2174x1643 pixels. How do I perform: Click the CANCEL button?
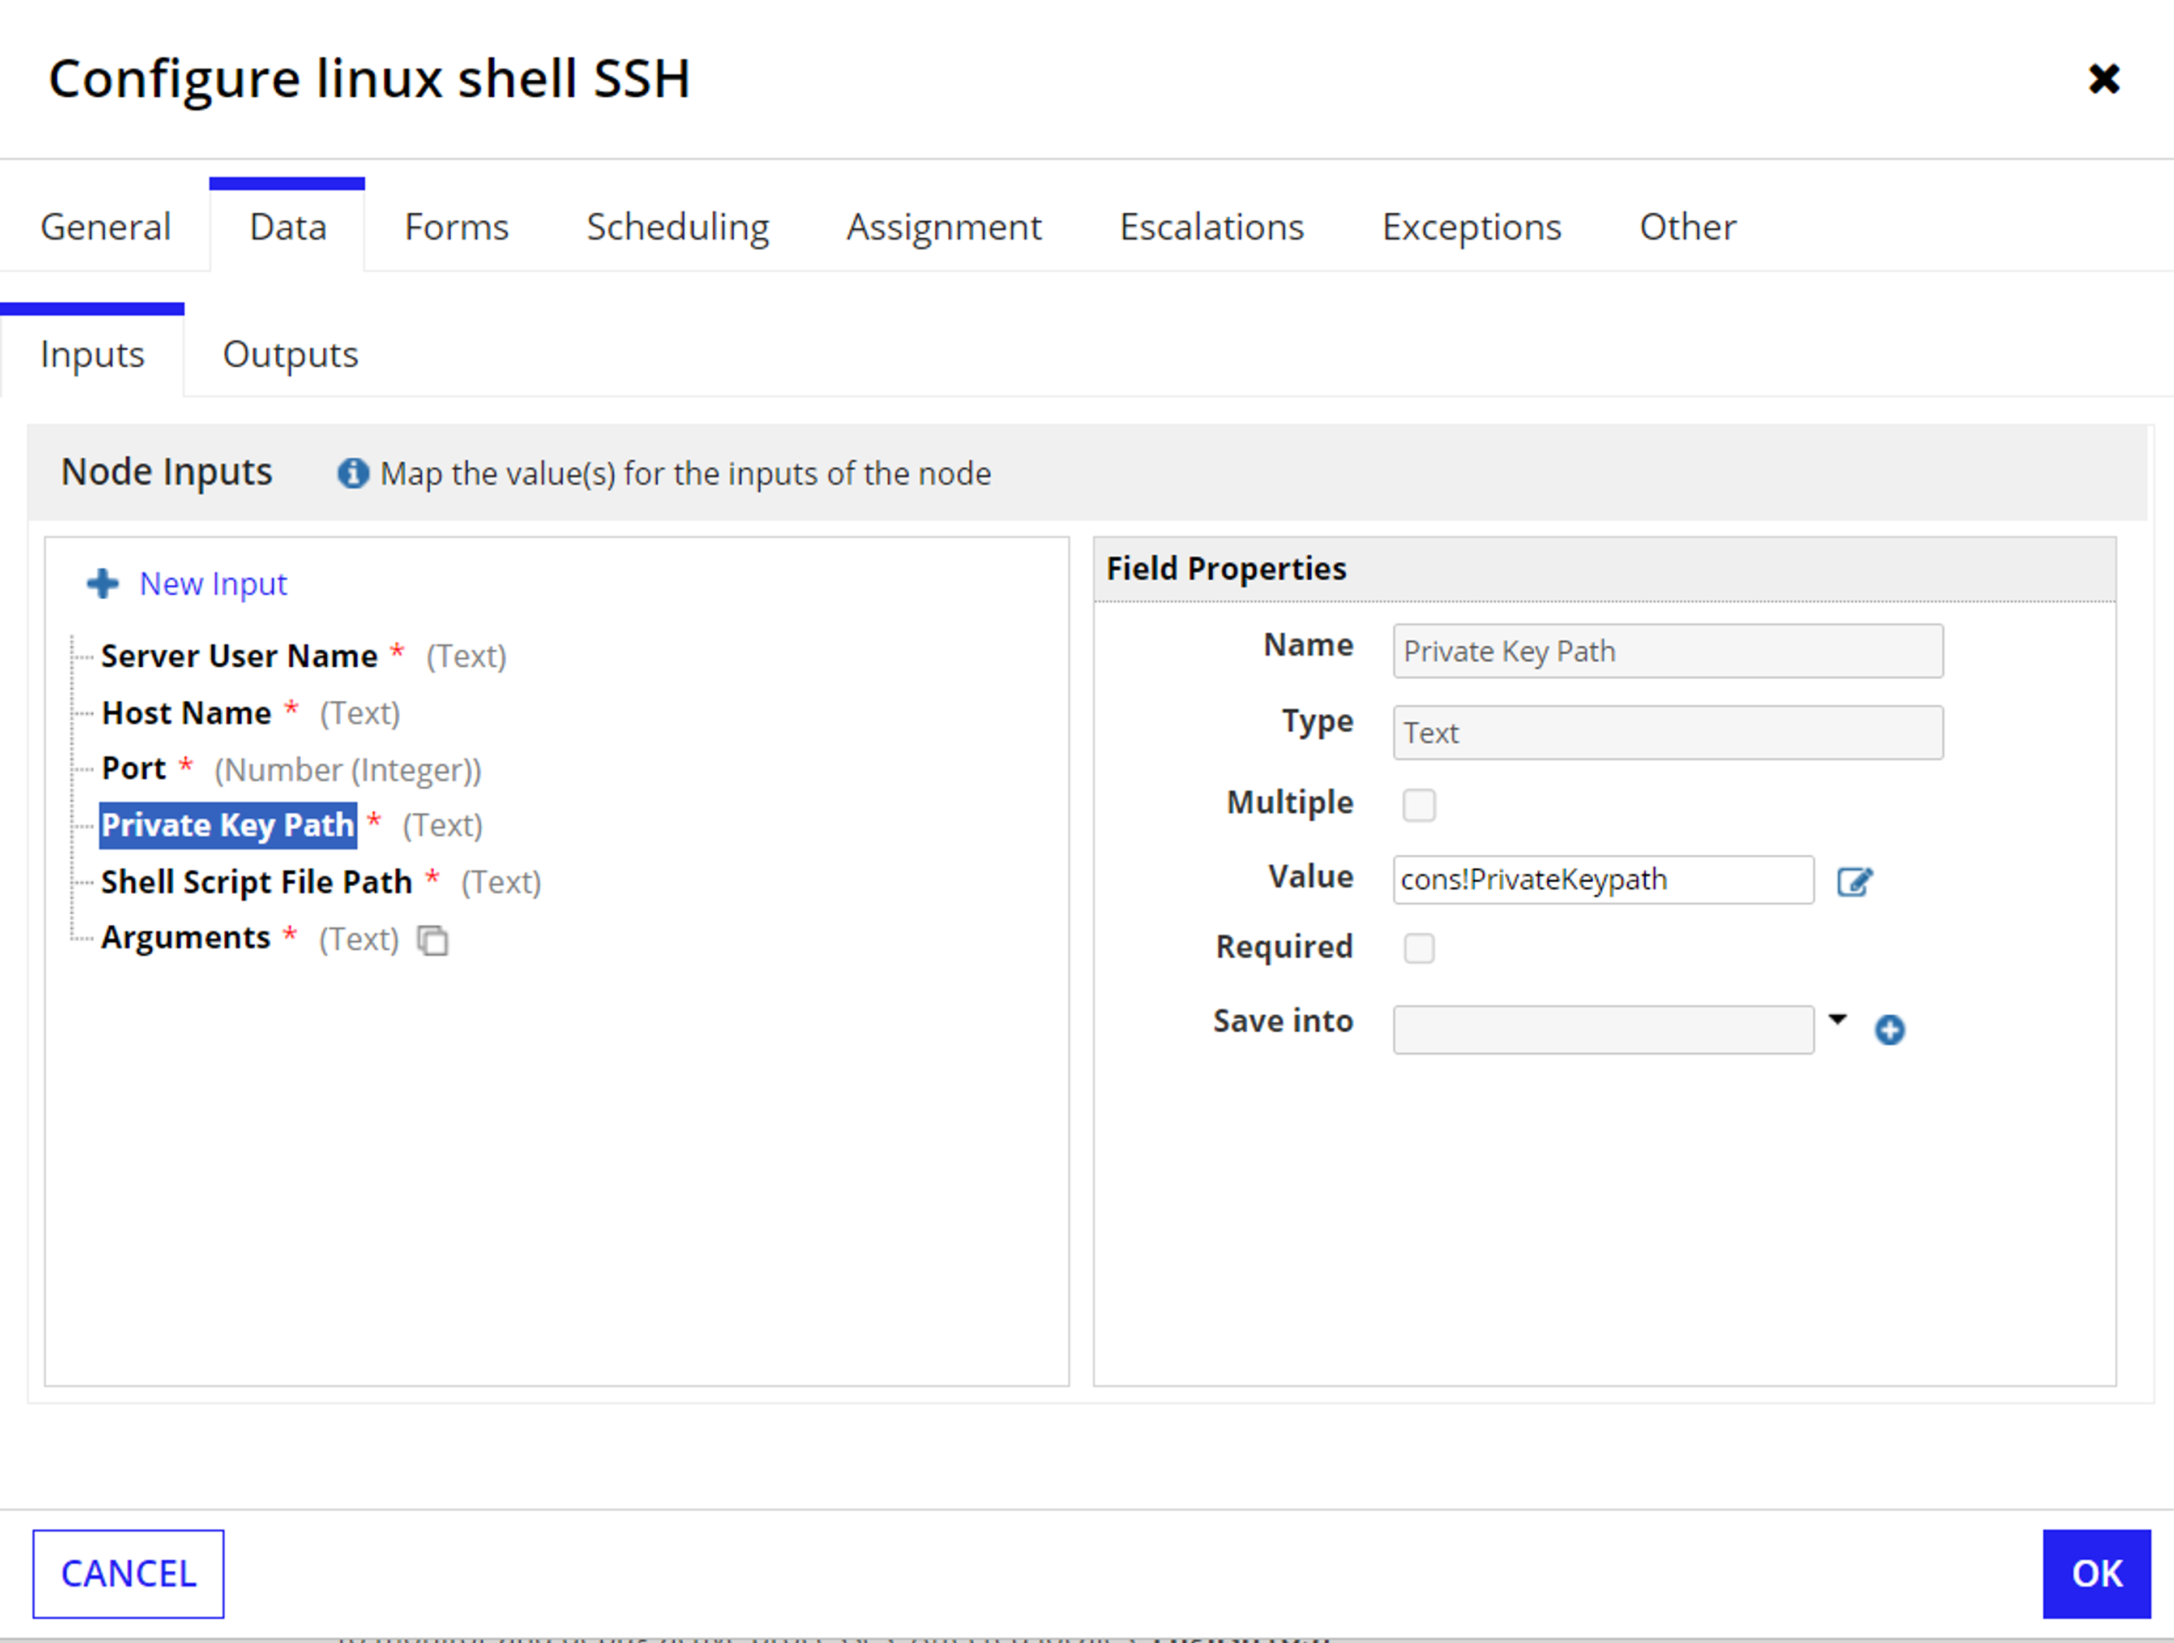tap(128, 1573)
